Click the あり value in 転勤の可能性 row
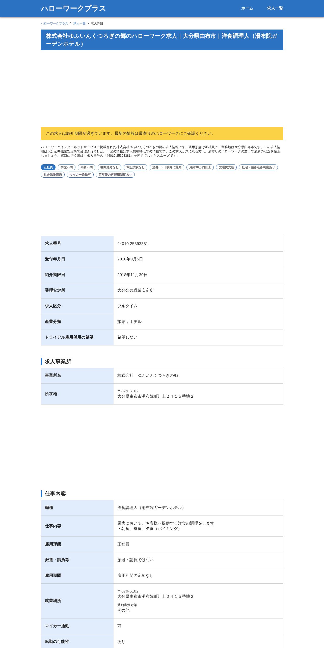This screenshot has height=648, width=324. (x=121, y=642)
